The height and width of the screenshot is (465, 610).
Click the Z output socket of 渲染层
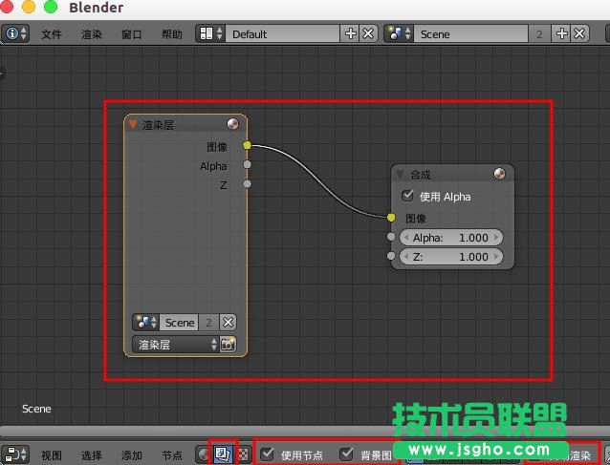pos(247,183)
